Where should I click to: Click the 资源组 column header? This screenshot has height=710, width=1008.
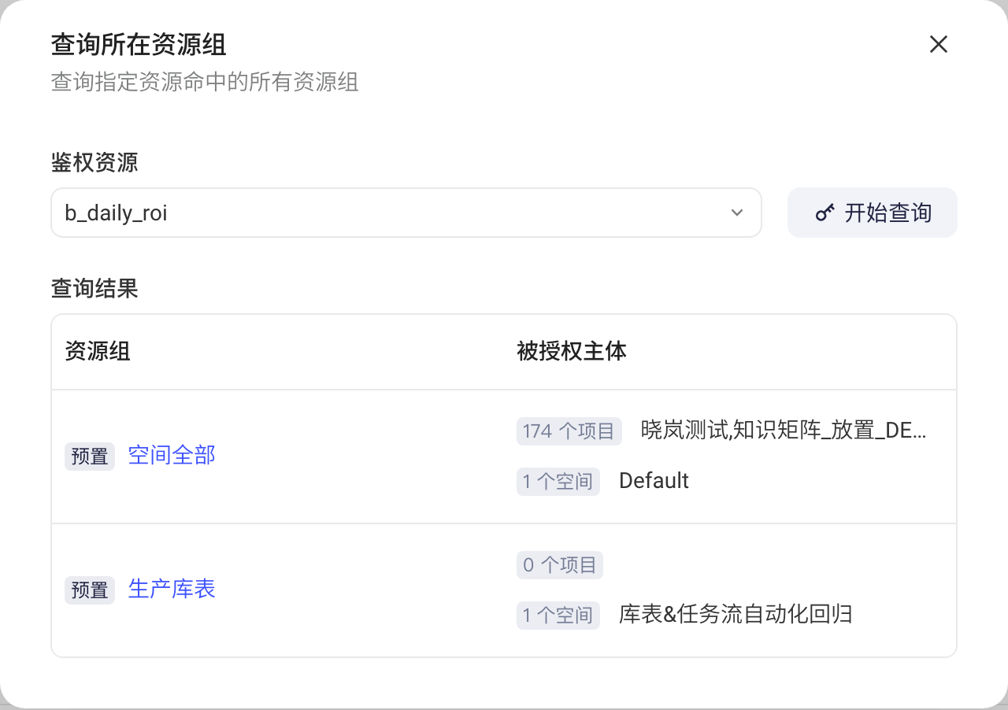click(98, 351)
